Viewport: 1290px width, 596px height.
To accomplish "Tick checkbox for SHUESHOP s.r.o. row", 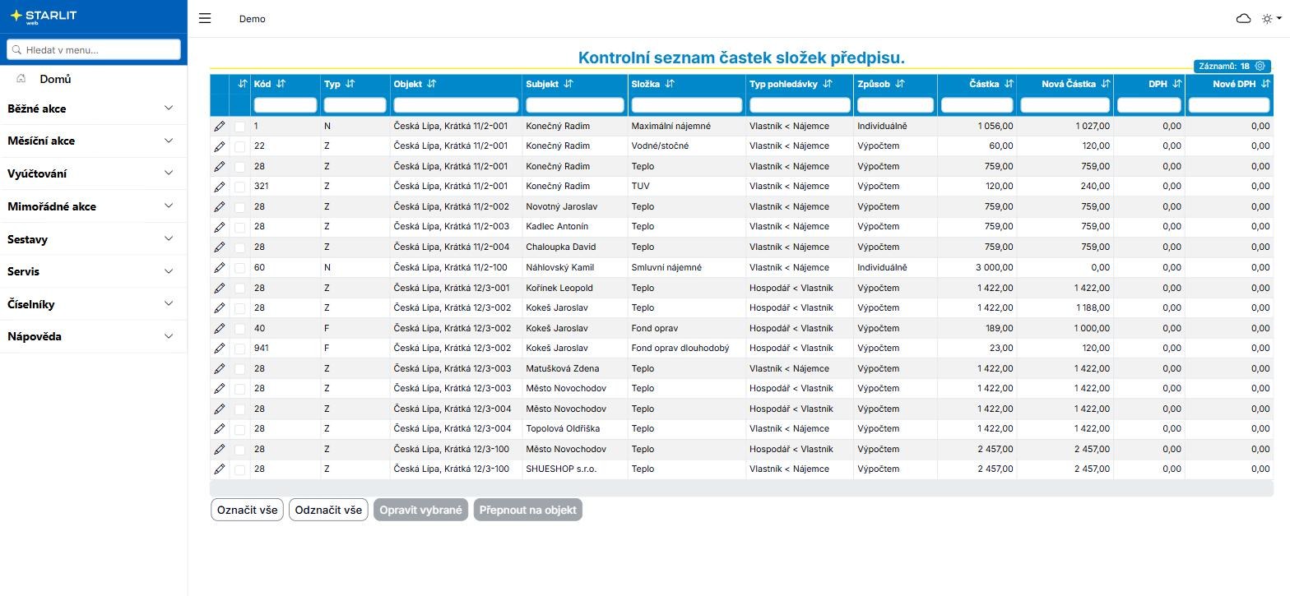I will tap(240, 469).
